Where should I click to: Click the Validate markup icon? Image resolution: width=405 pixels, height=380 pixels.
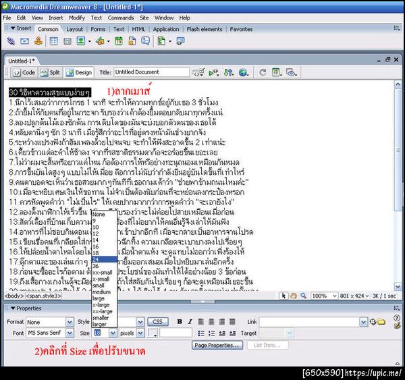[213, 73]
